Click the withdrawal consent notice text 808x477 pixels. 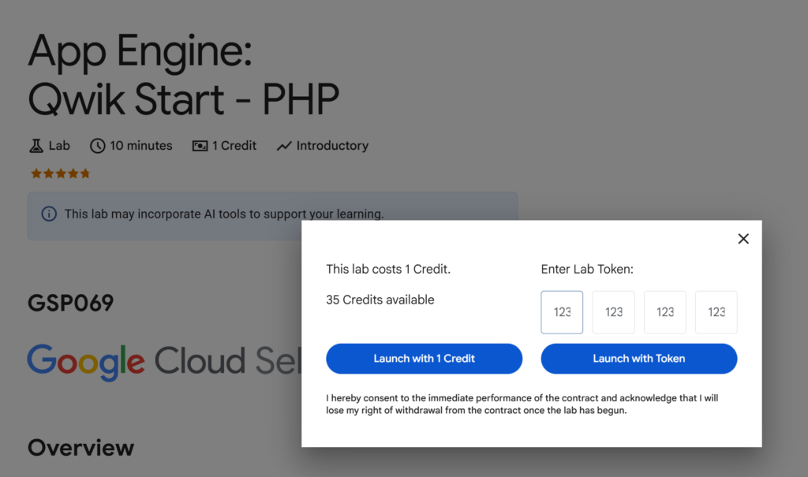tap(522, 404)
